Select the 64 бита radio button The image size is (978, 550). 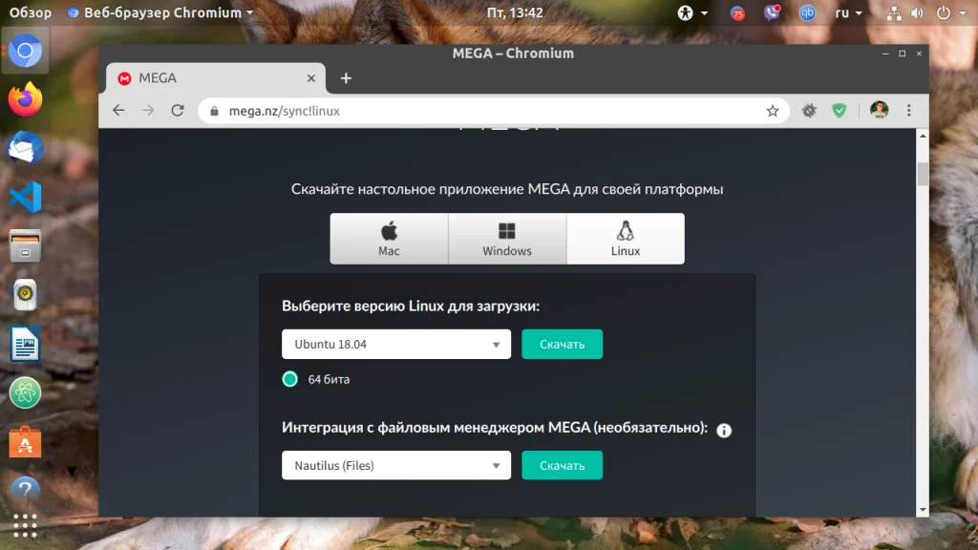click(x=290, y=379)
